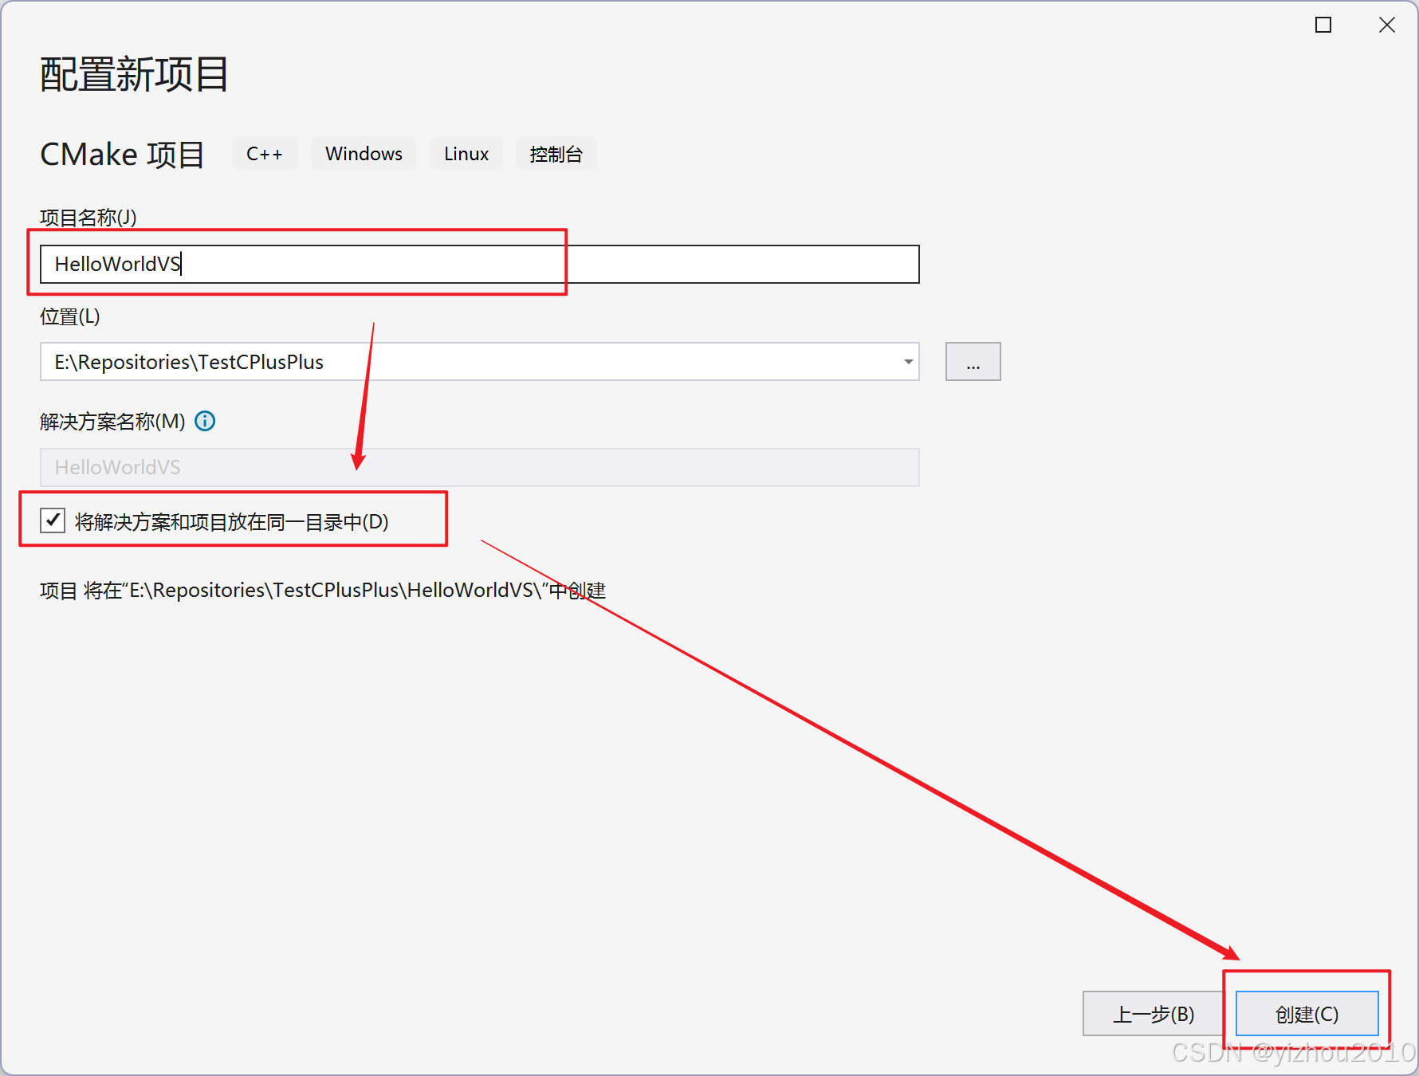Toggle the same-directory checkbox for solution and project
This screenshot has height=1076, width=1419.
click(53, 520)
